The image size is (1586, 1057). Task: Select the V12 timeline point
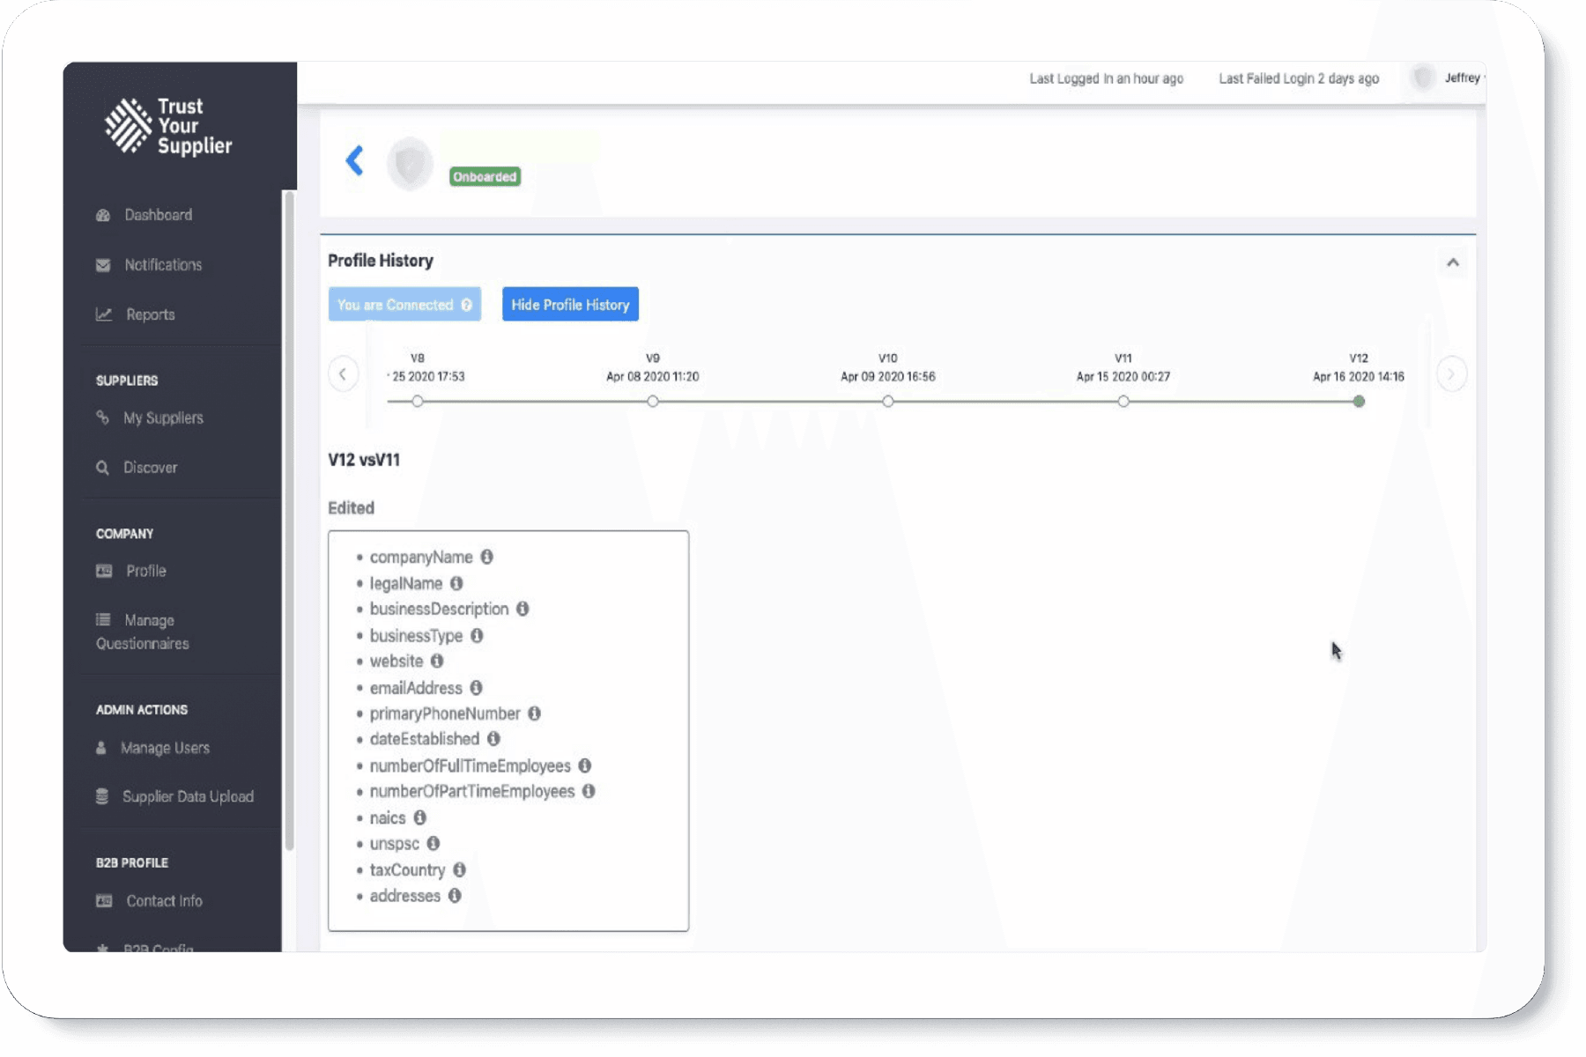(x=1359, y=402)
